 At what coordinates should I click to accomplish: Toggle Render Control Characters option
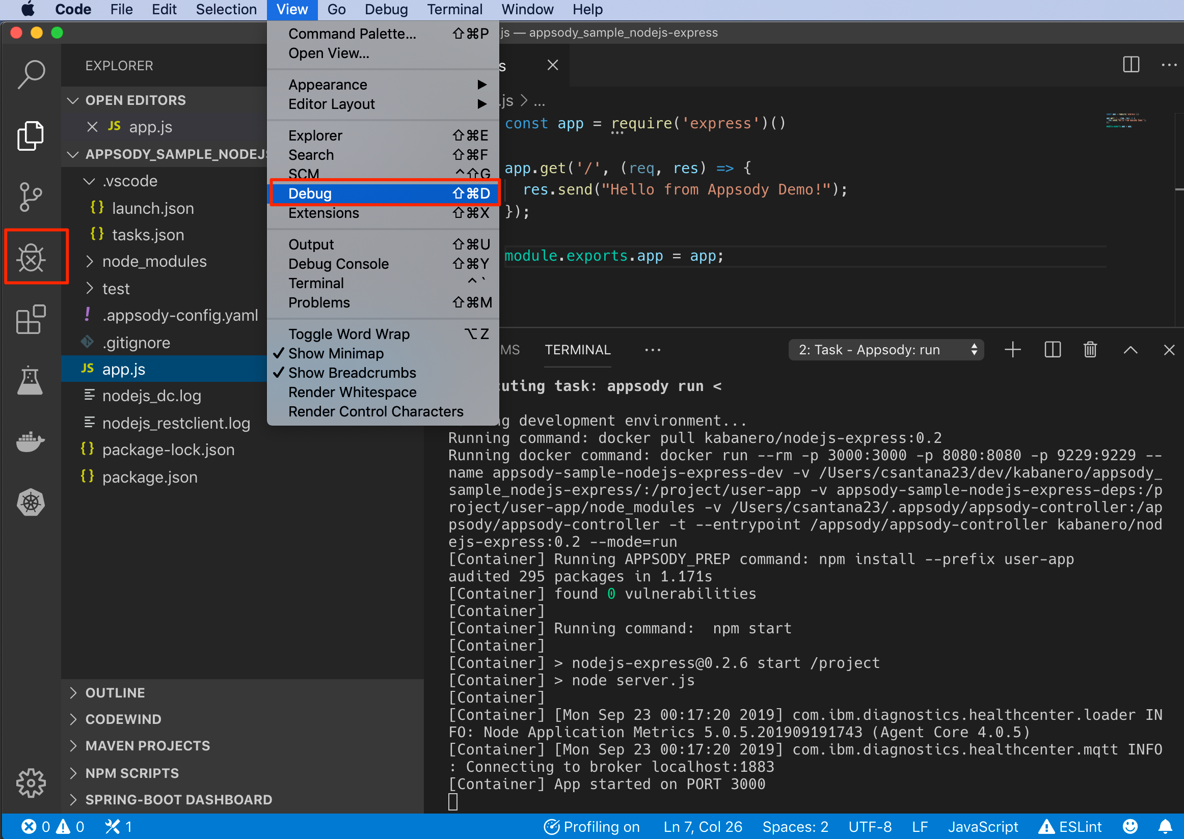point(383,411)
